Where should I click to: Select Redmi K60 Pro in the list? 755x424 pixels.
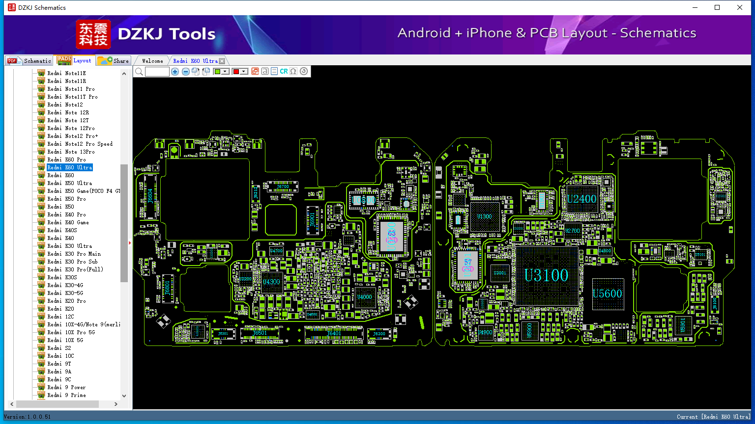66,159
